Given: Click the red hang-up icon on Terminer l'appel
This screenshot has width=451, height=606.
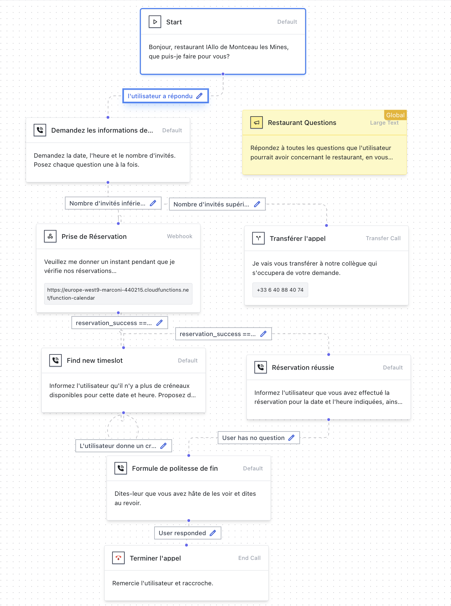Looking at the screenshot, I should 118,558.
